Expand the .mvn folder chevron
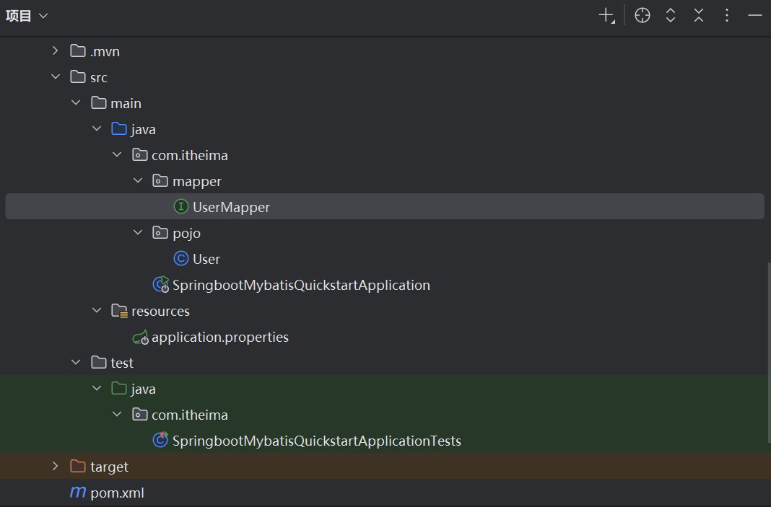771x507 pixels. 55,50
